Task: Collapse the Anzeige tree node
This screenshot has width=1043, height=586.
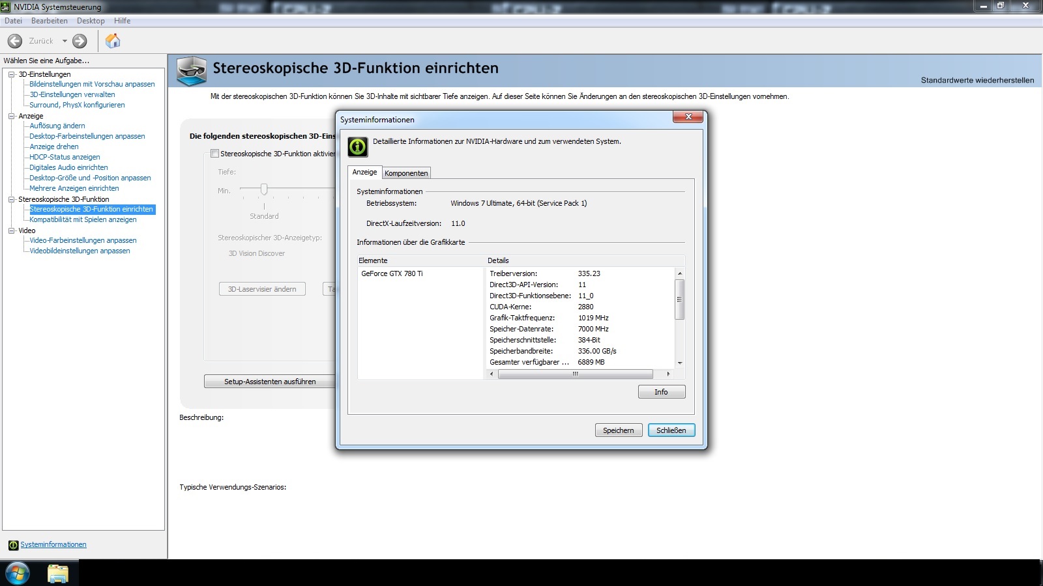Action: [x=11, y=116]
